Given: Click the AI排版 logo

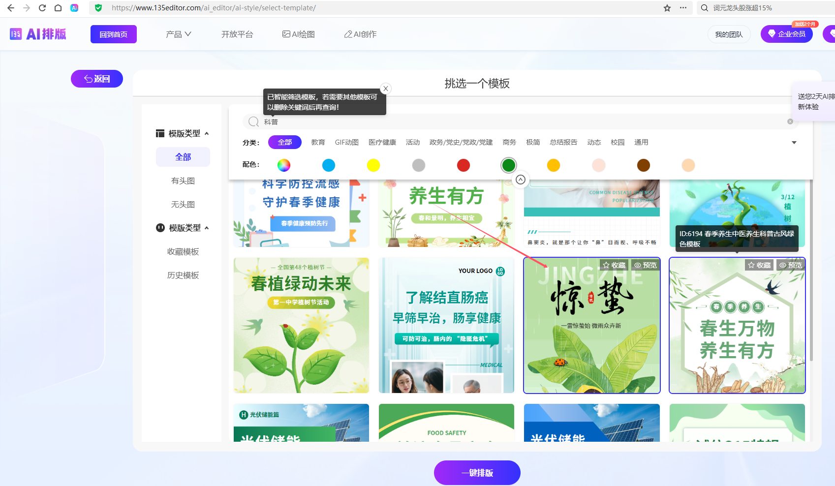Looking at the screenshot, I should tap(38, 34).
